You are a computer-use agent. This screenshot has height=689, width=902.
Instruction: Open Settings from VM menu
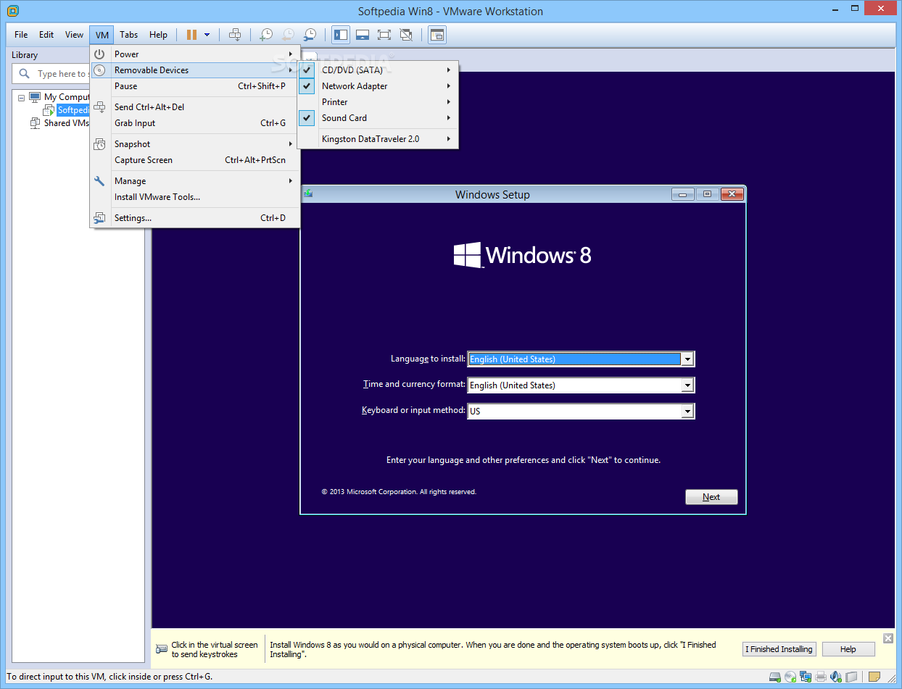tap(194, 218)
